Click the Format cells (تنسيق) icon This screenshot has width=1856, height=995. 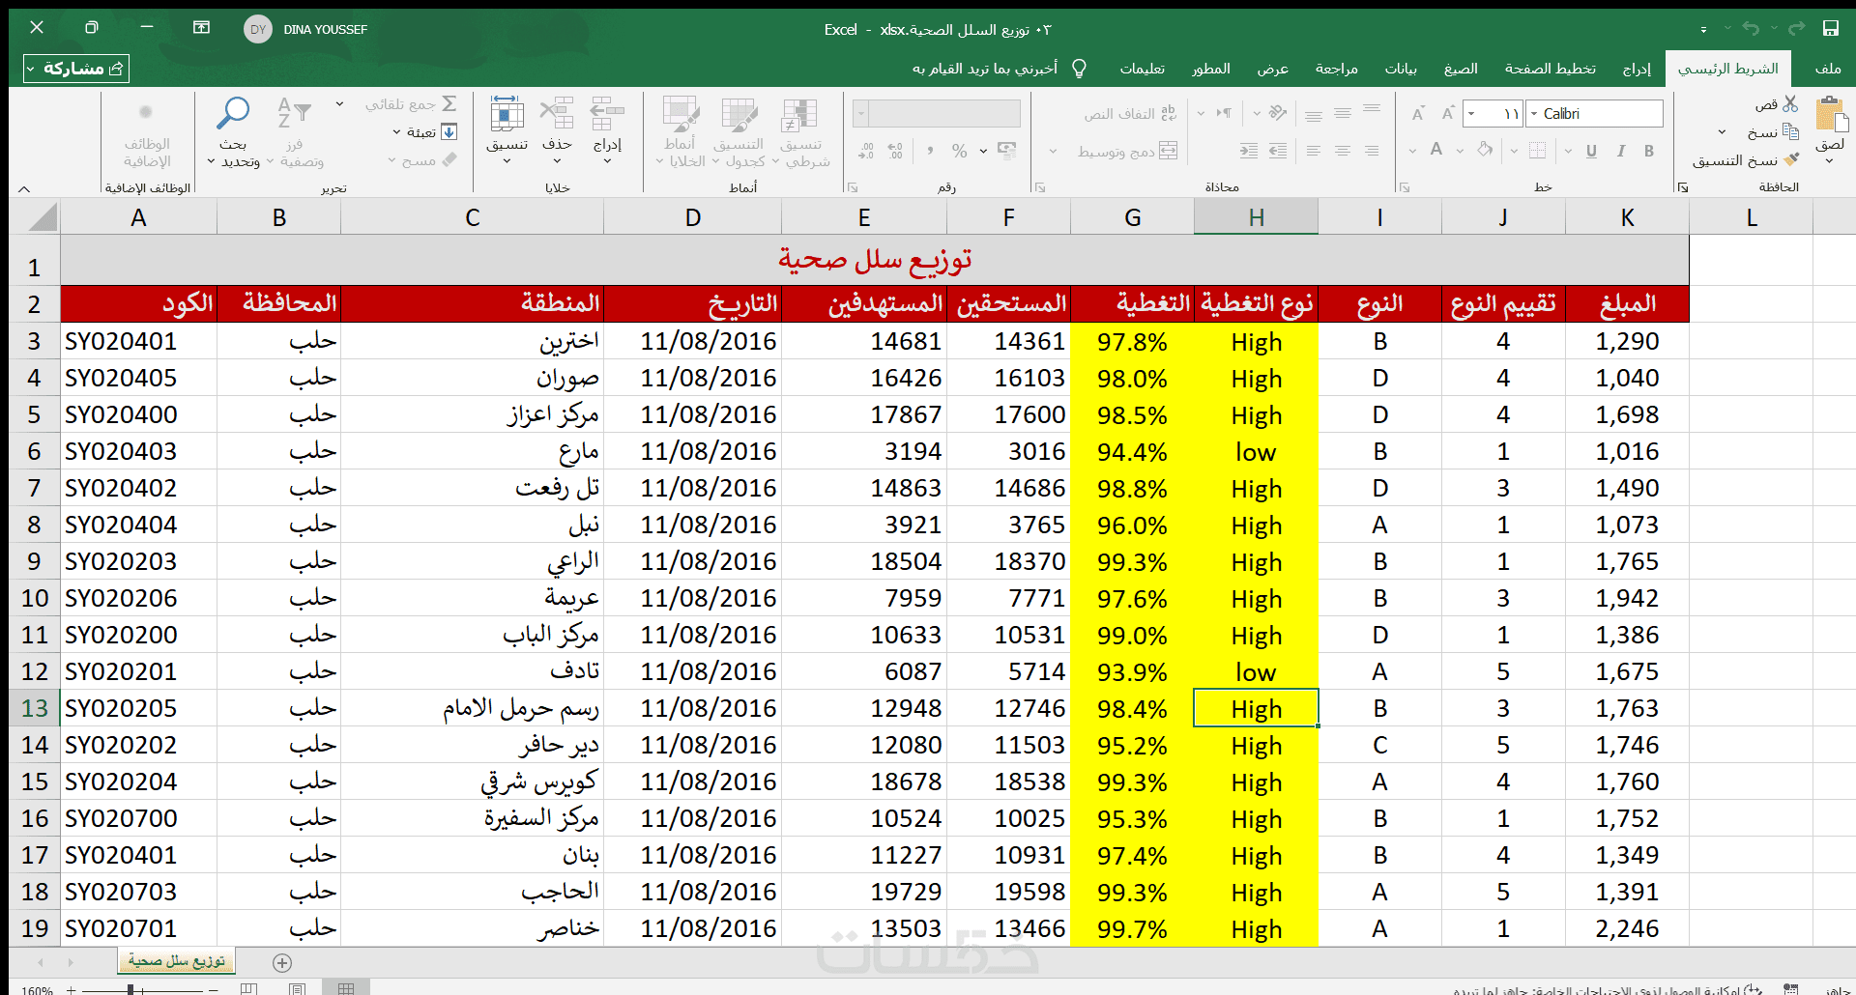pos(507,114)
